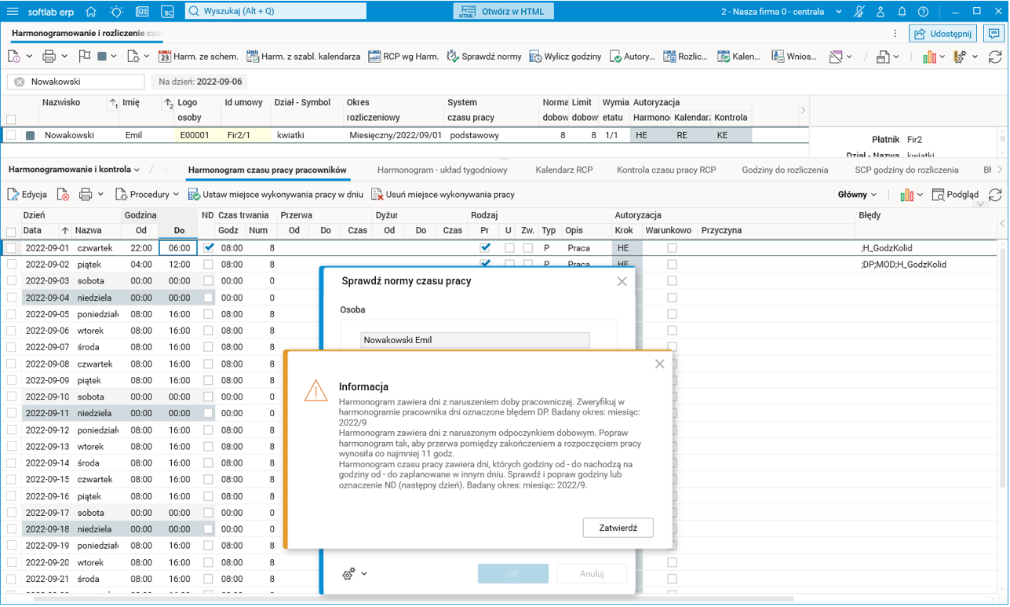The height and width of the screenshot is (607, 1010).
Task: Click the new document icon in top toolbar
Action: point(14,57)
